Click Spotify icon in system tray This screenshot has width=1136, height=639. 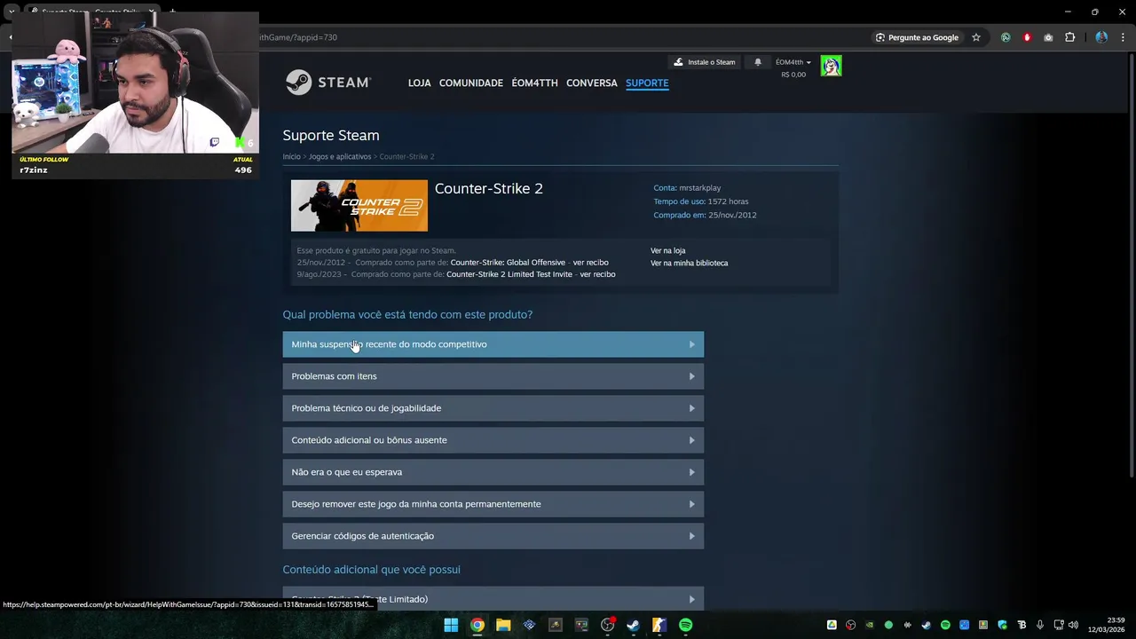[x=945, y=625]
